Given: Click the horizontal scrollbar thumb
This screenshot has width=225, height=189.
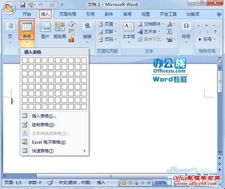Looking at the screenshot, I should 111,176.
